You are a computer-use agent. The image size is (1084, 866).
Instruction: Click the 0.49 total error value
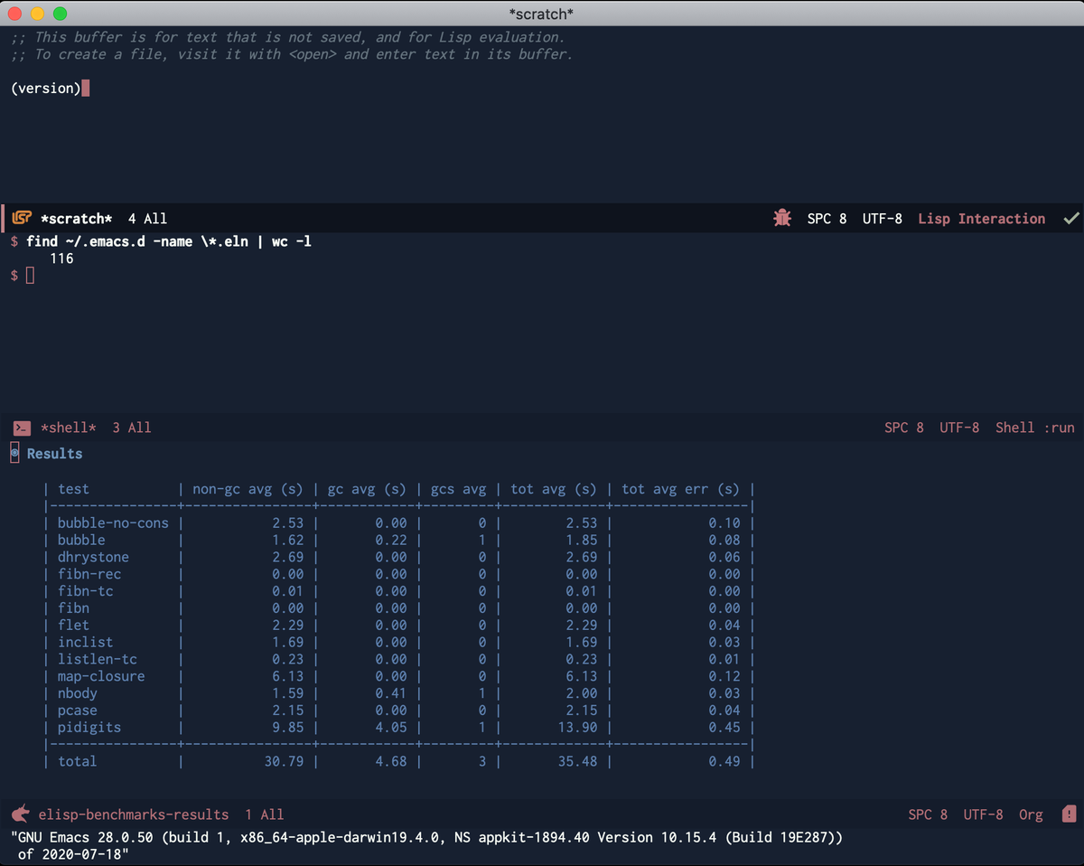[724, 762]
